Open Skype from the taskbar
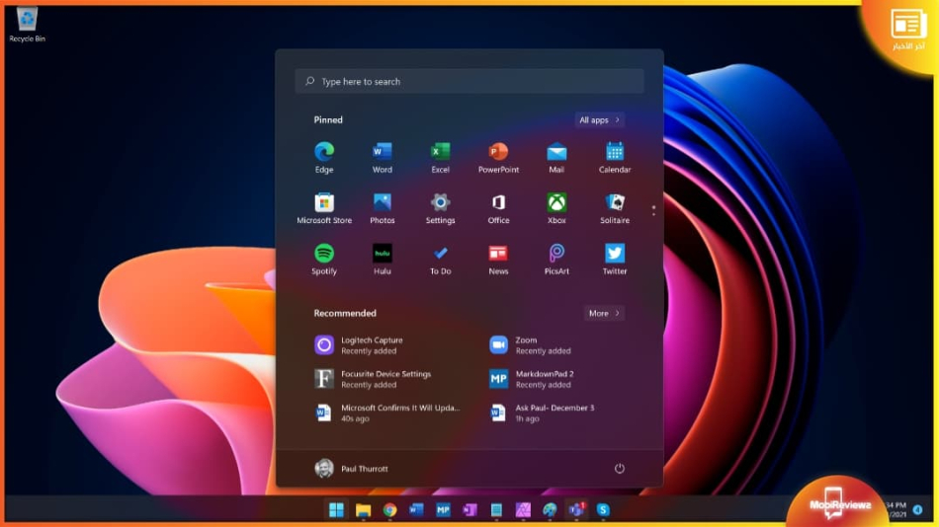 pyautogui.click(x=603, y=509)
